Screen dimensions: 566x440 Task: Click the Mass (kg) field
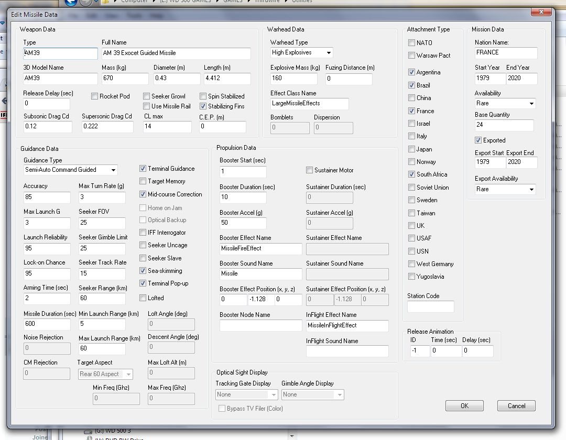(x=125, y=78)
